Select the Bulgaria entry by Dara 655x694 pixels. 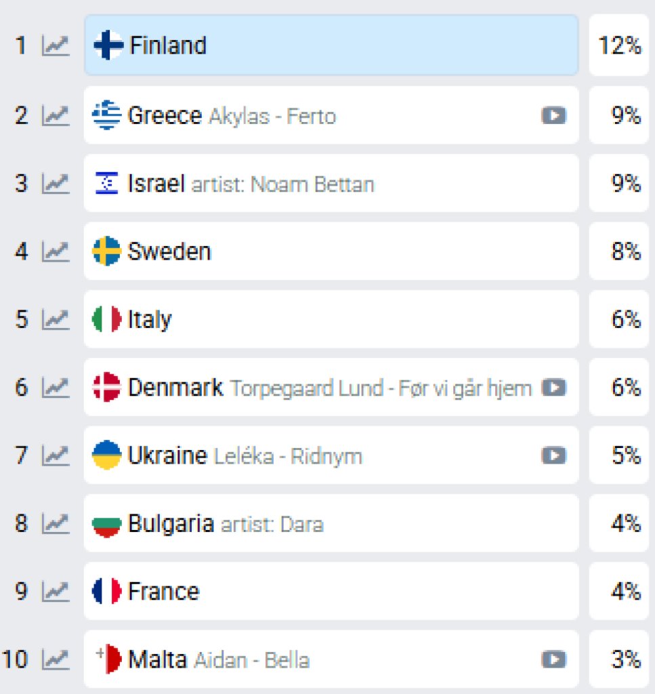[x=331, y=524]
